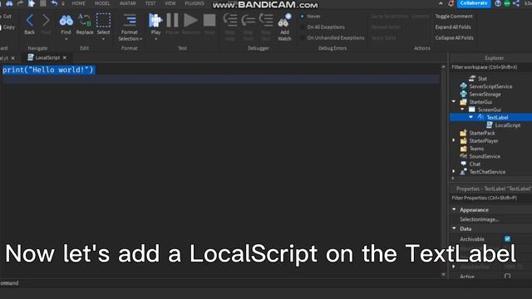The image size is (532, 299).
Task: Toggle the Archivable checkbox
Action: 507,239
